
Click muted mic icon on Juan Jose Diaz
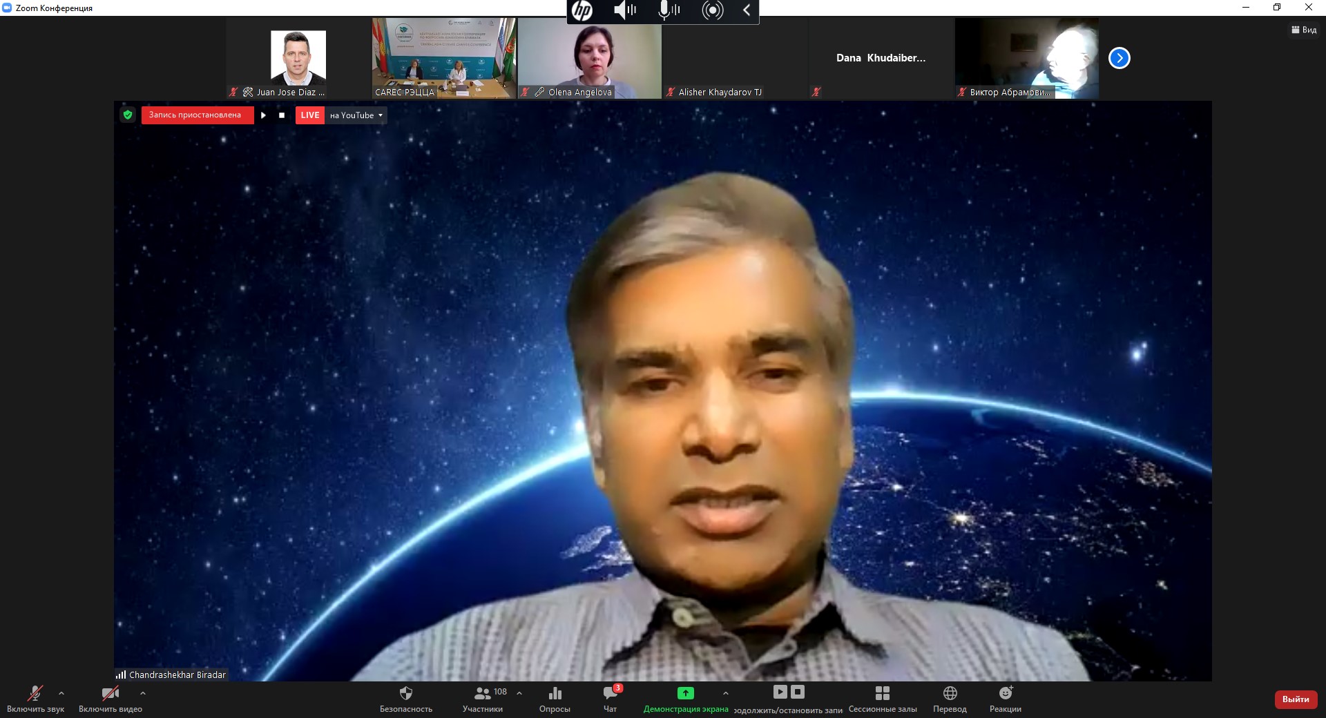pyautogui.click(x=233, y=92)
